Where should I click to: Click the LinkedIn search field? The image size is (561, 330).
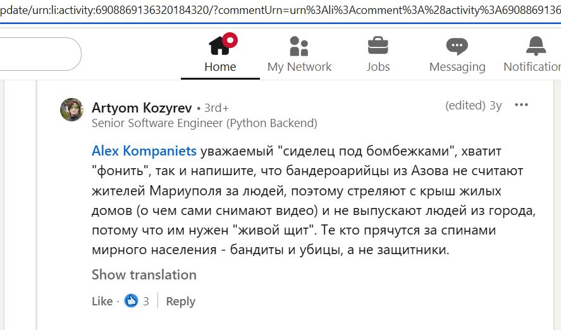(38, 54)
